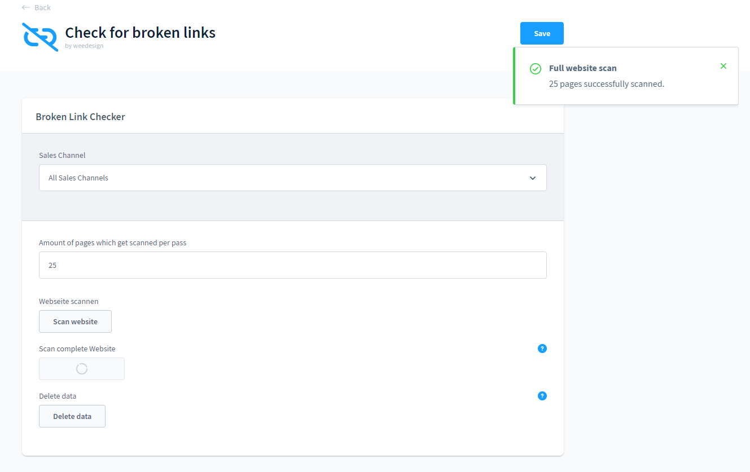Click the 'Delete data' label text

tap(58, 396)
